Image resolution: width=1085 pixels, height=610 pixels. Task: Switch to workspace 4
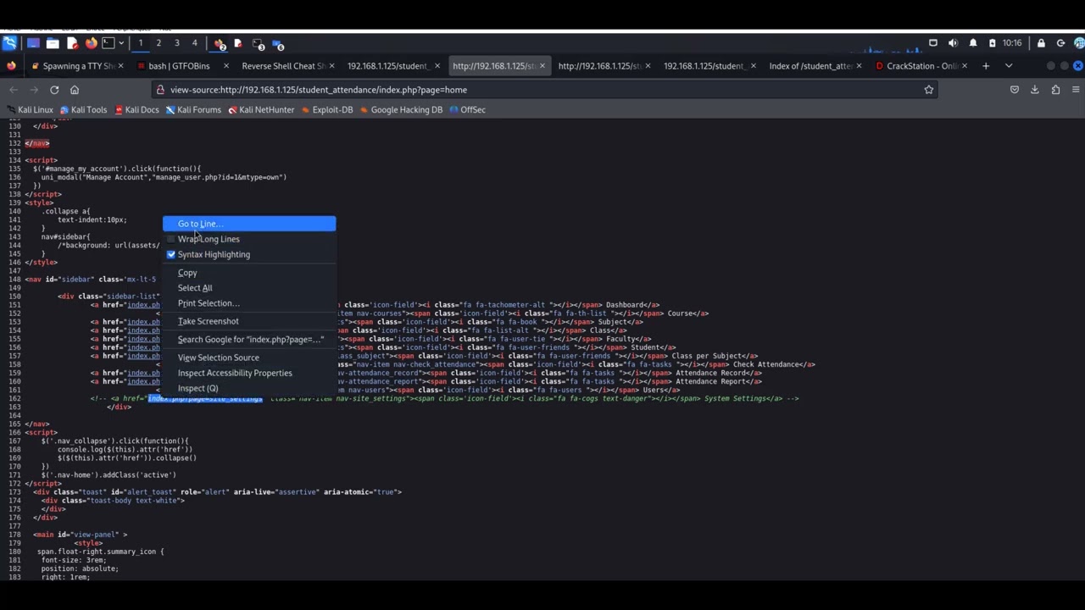coord(194,43)
